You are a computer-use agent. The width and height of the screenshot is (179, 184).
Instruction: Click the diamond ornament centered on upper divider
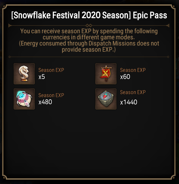pos(89,25)
